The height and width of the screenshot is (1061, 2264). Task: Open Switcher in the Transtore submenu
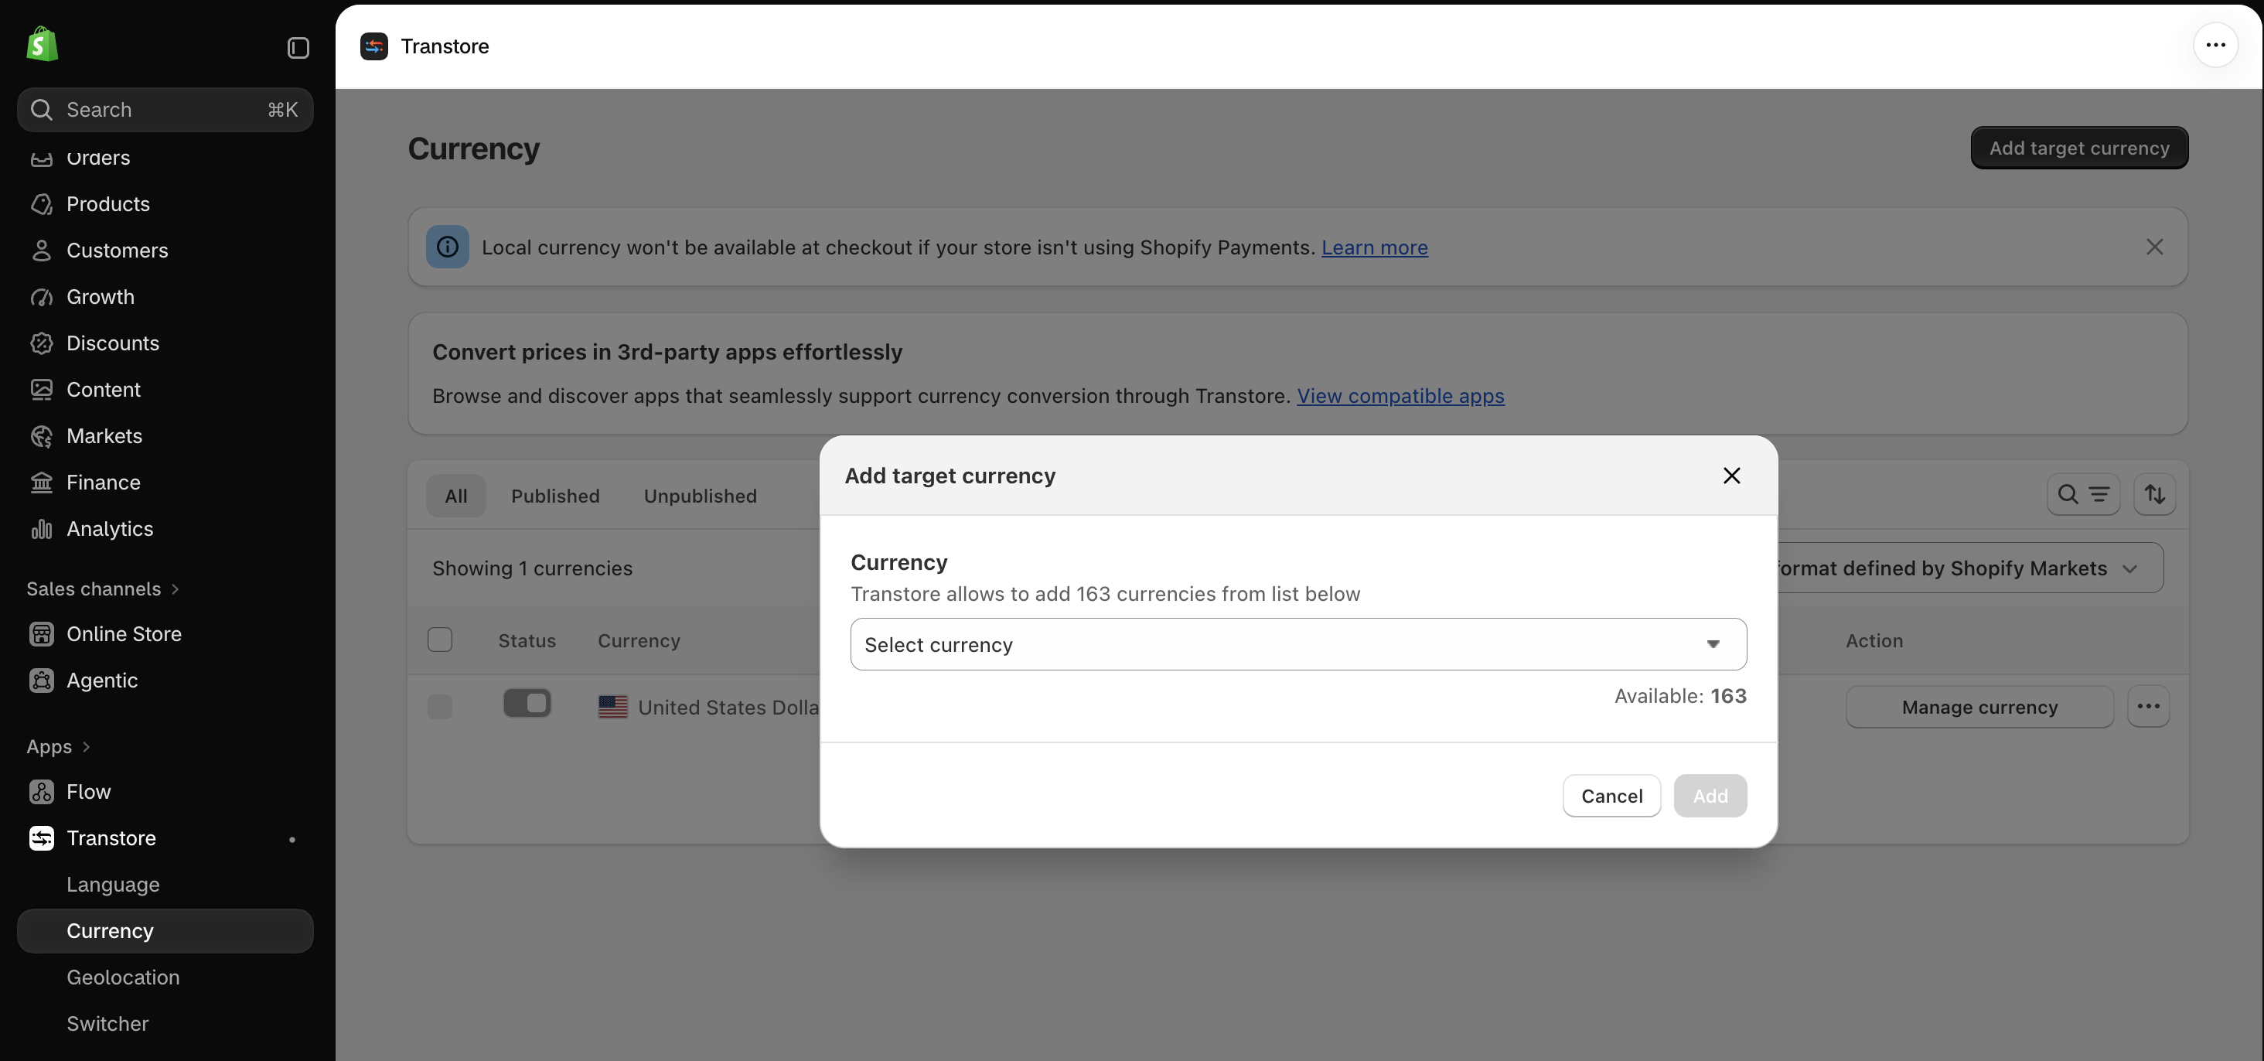pyautogui.click(x=107, y=1024)
